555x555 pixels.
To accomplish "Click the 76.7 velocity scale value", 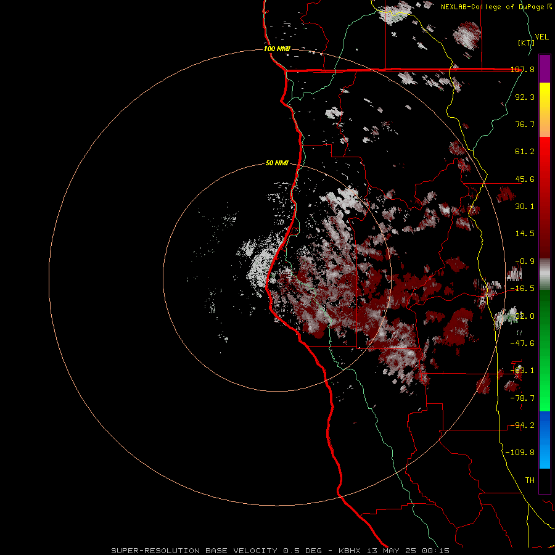I will pyautogui.click(x=525, y=124).
